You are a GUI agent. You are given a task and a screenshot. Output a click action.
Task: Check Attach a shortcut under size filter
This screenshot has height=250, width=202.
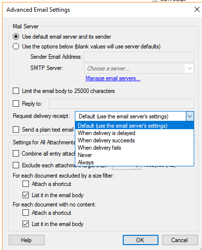click(x=25, y=184)
